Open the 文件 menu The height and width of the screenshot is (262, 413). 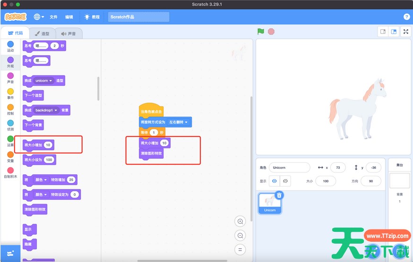[53, 16]
